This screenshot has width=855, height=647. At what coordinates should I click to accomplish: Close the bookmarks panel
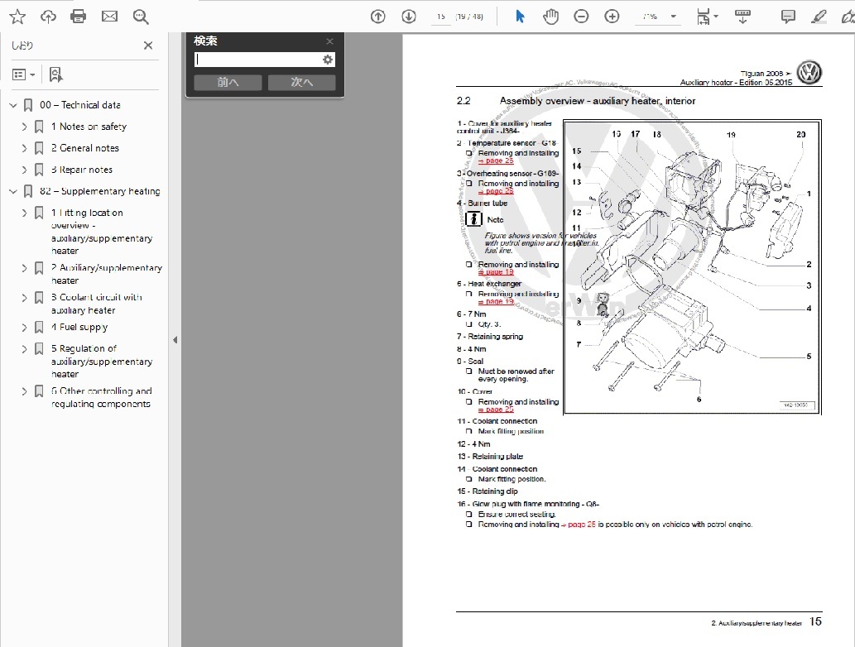[x=148, y=46]
